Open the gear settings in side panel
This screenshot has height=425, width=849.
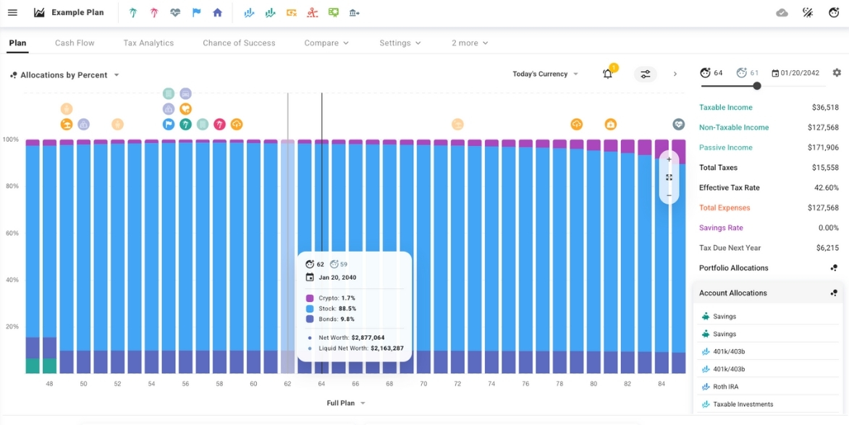[x=837, y=73]
